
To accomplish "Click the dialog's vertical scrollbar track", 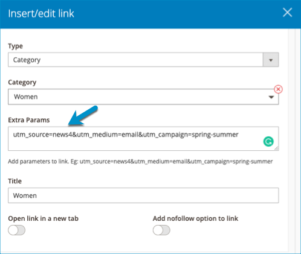I will pyautogui.click(x=291, y=141).
